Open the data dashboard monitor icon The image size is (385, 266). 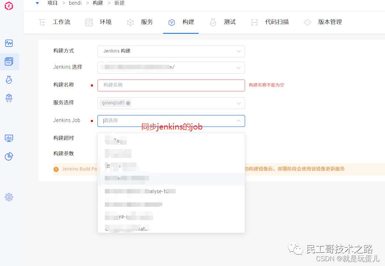9,138
